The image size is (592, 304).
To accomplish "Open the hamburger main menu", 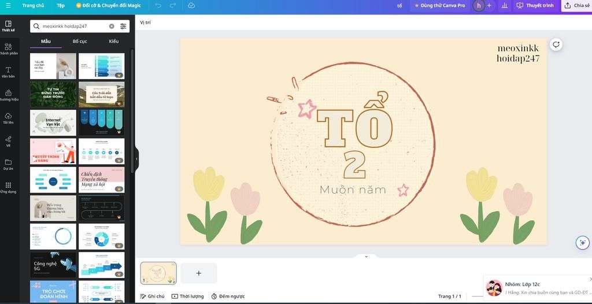I will click(8, 6).
